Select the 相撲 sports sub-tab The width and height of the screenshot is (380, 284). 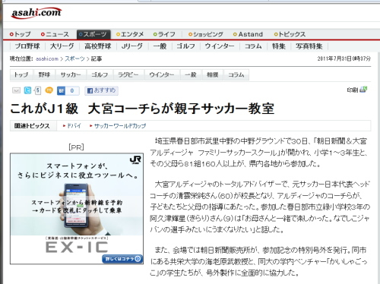tap(212, 74)
